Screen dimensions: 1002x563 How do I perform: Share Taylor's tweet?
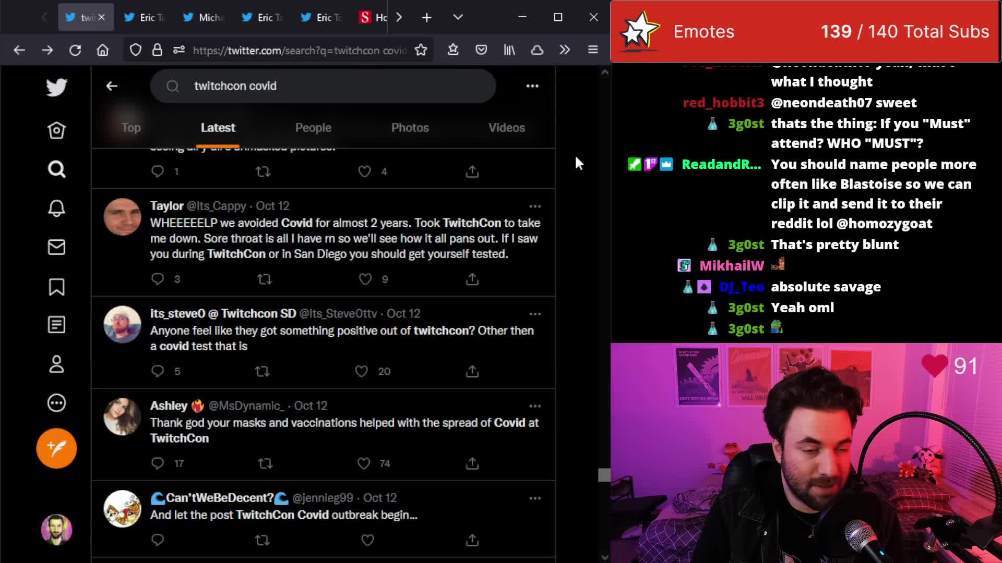point(472,279)
